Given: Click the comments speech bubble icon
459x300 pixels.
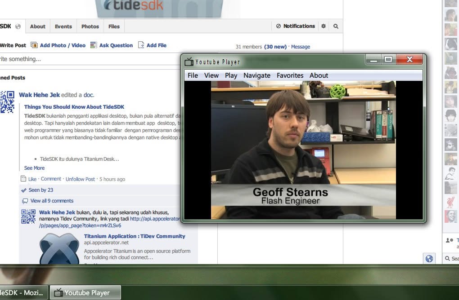Looking at the screenshot, I should [x=25, y=201].
